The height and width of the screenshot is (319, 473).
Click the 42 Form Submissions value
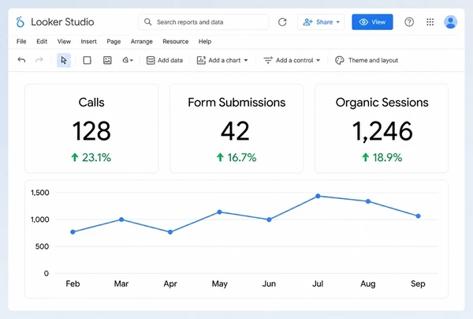pos(235,131)
